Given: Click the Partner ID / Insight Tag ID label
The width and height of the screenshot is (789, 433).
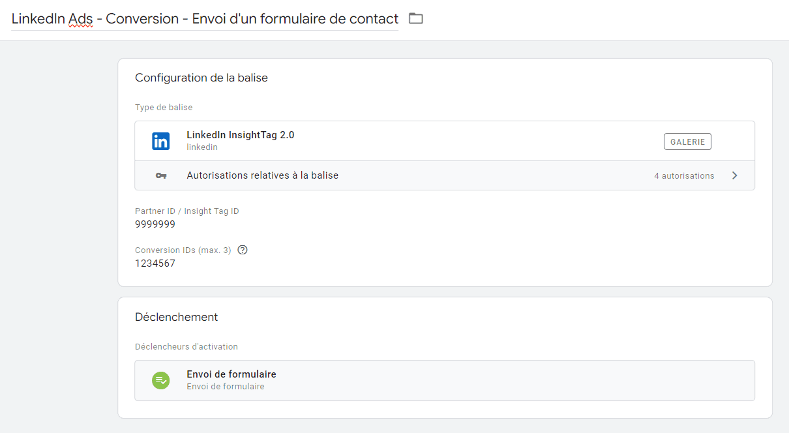Looking at the screenshot, I should click(187, 211).
